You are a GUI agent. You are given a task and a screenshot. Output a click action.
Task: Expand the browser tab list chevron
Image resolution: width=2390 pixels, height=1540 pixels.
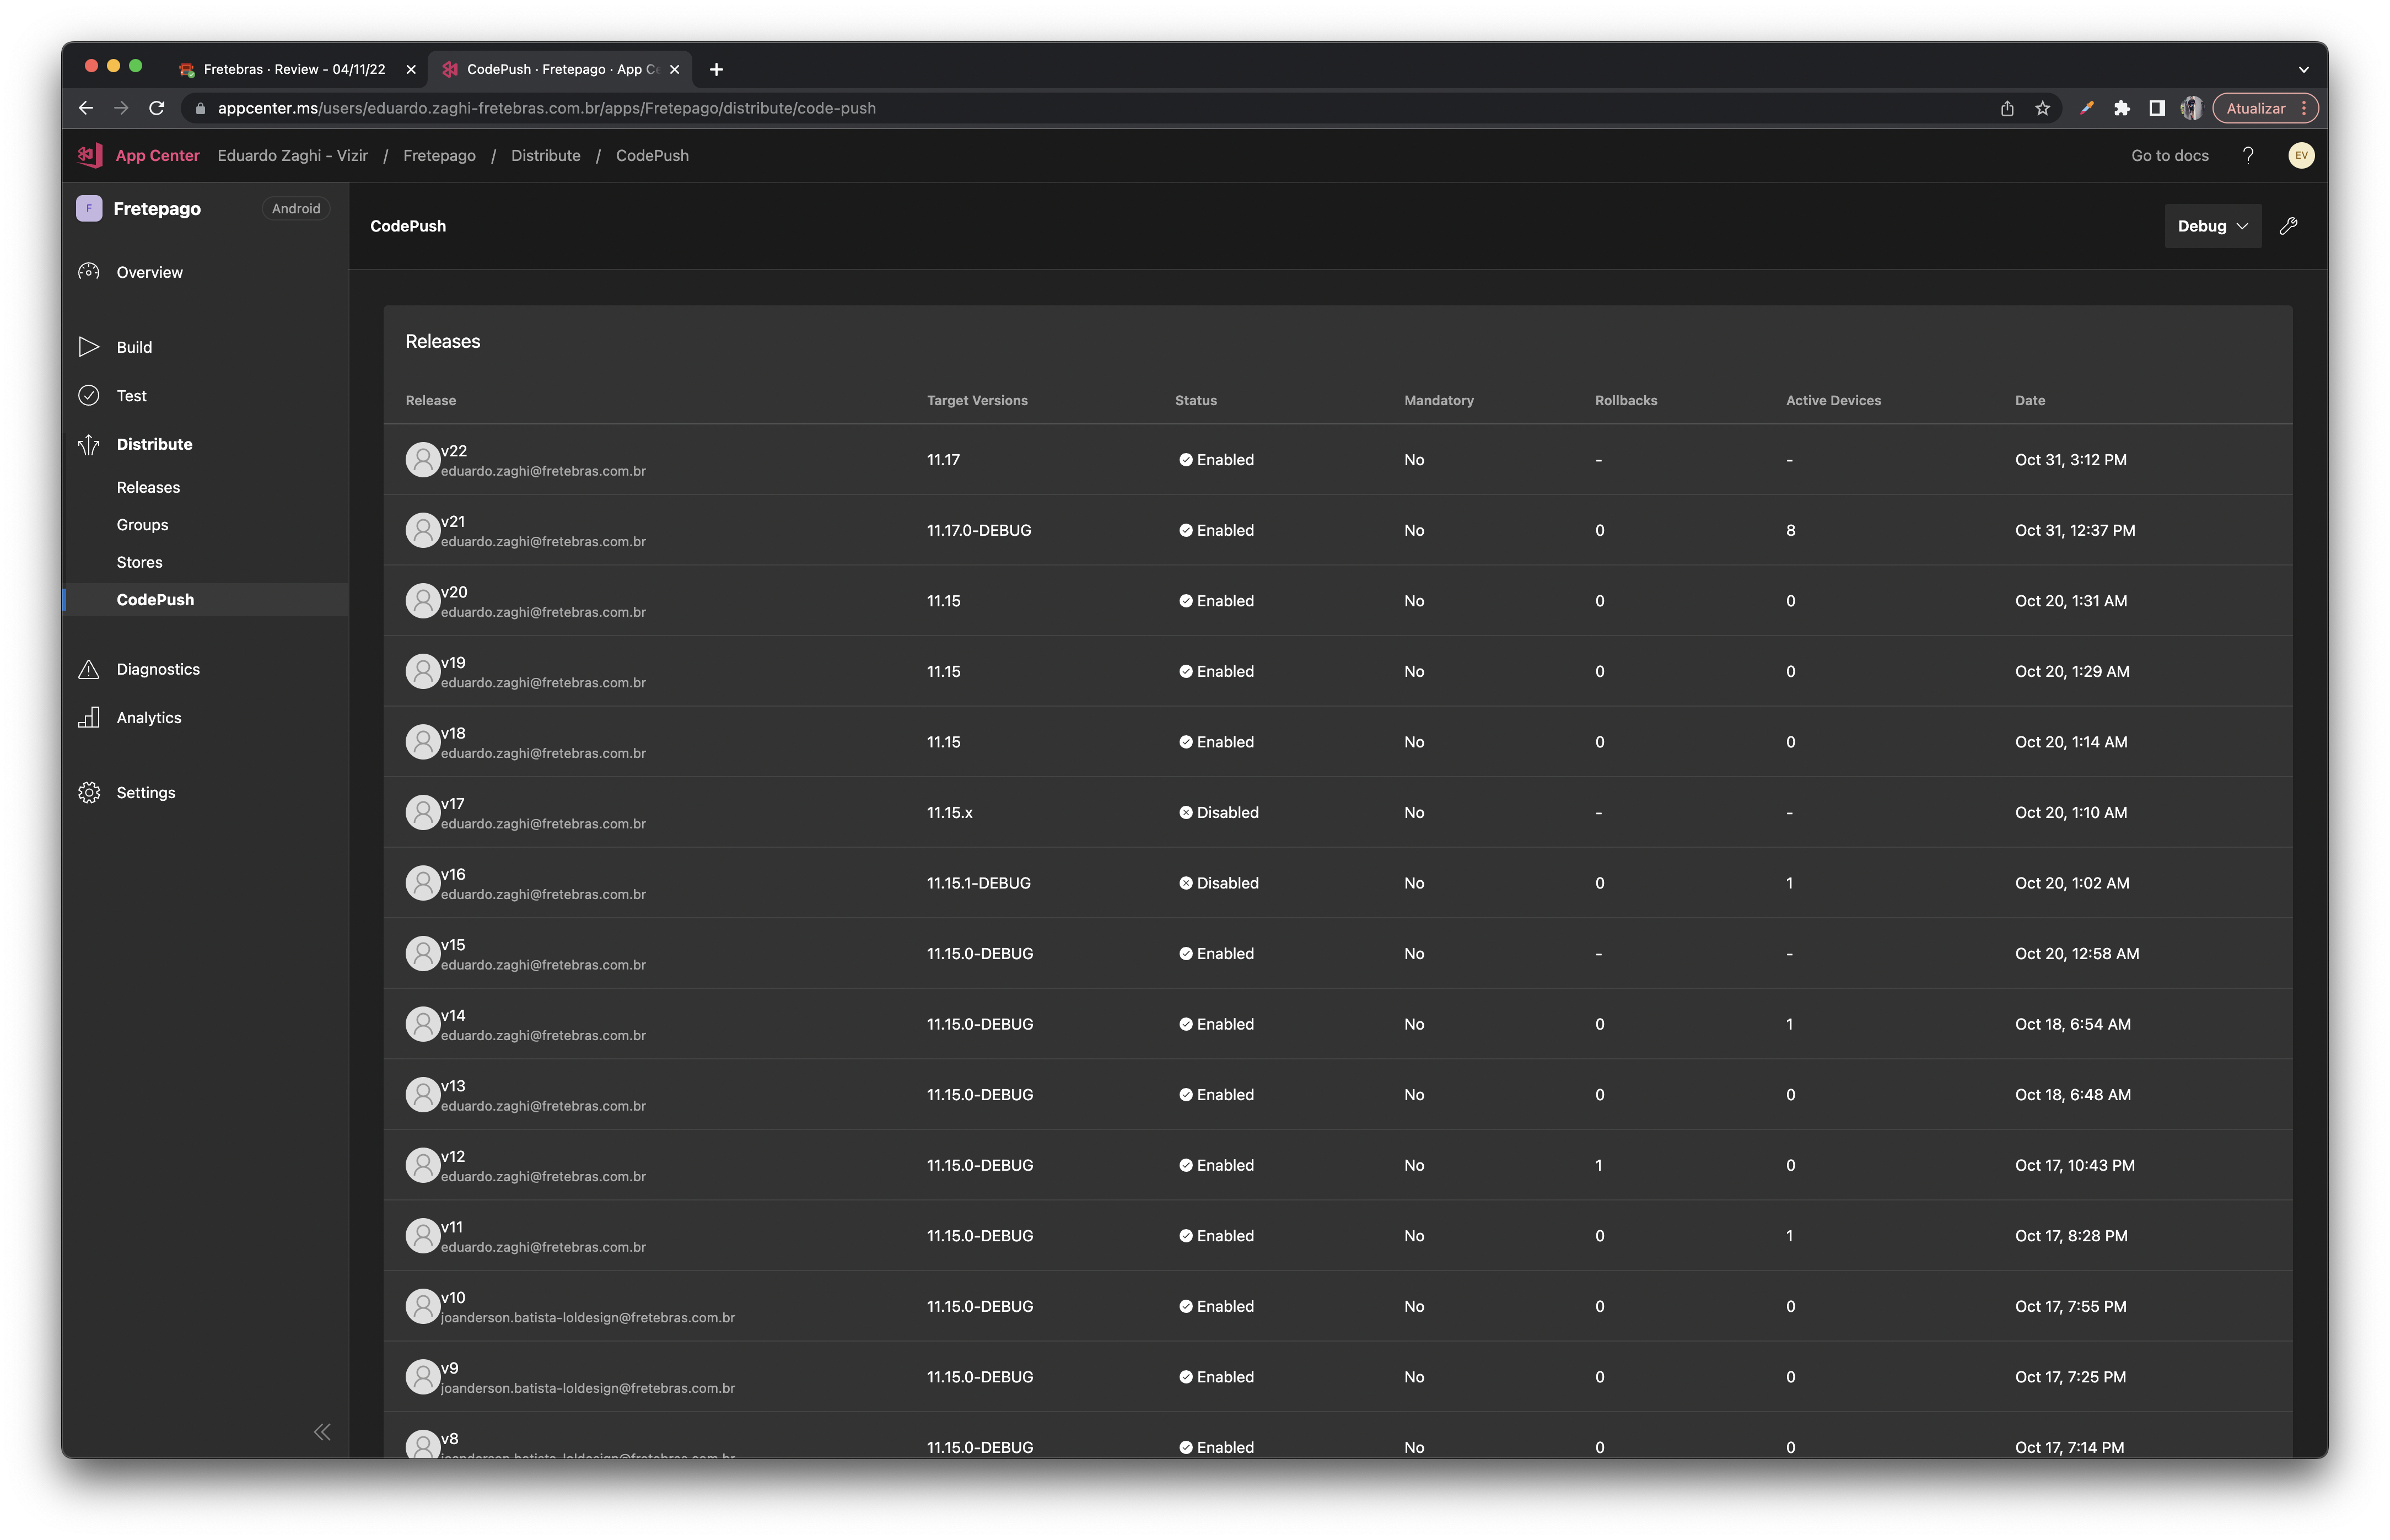coord(2303,69)
